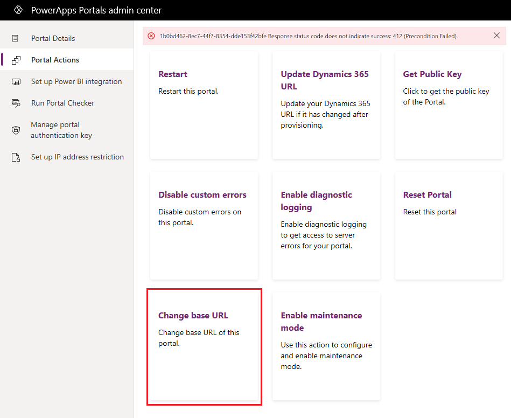Image resolution: width=511 pixels, height=418 pixels.
Task: Click the IP address restriction document icon
Action: click(16, 157)
